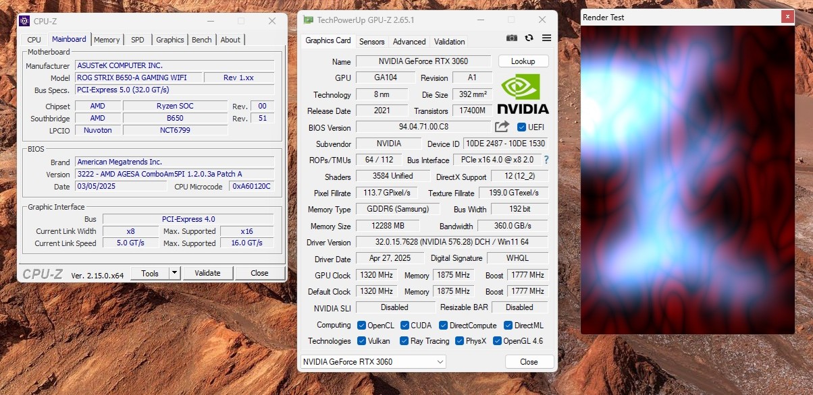The height and width of the screenshot is (395, 813).
Task: Switch to the CPU tab in CPU-Z
Action: (34, 40)
